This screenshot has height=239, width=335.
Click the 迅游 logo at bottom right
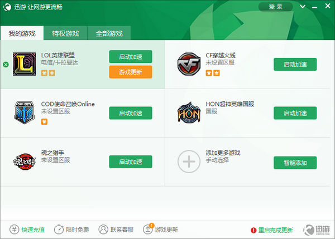(x=317, y=230)
